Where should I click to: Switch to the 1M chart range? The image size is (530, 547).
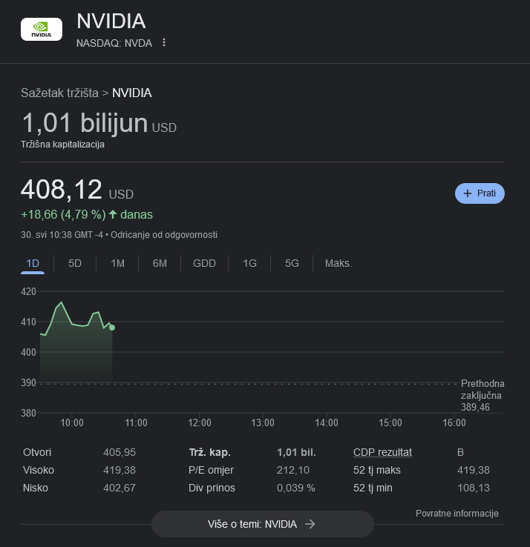click(x=117, y=263)
